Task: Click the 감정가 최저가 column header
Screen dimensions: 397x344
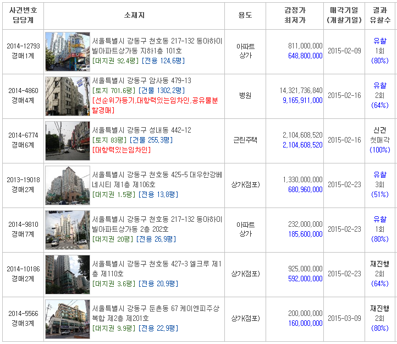Action: [295, 15]
